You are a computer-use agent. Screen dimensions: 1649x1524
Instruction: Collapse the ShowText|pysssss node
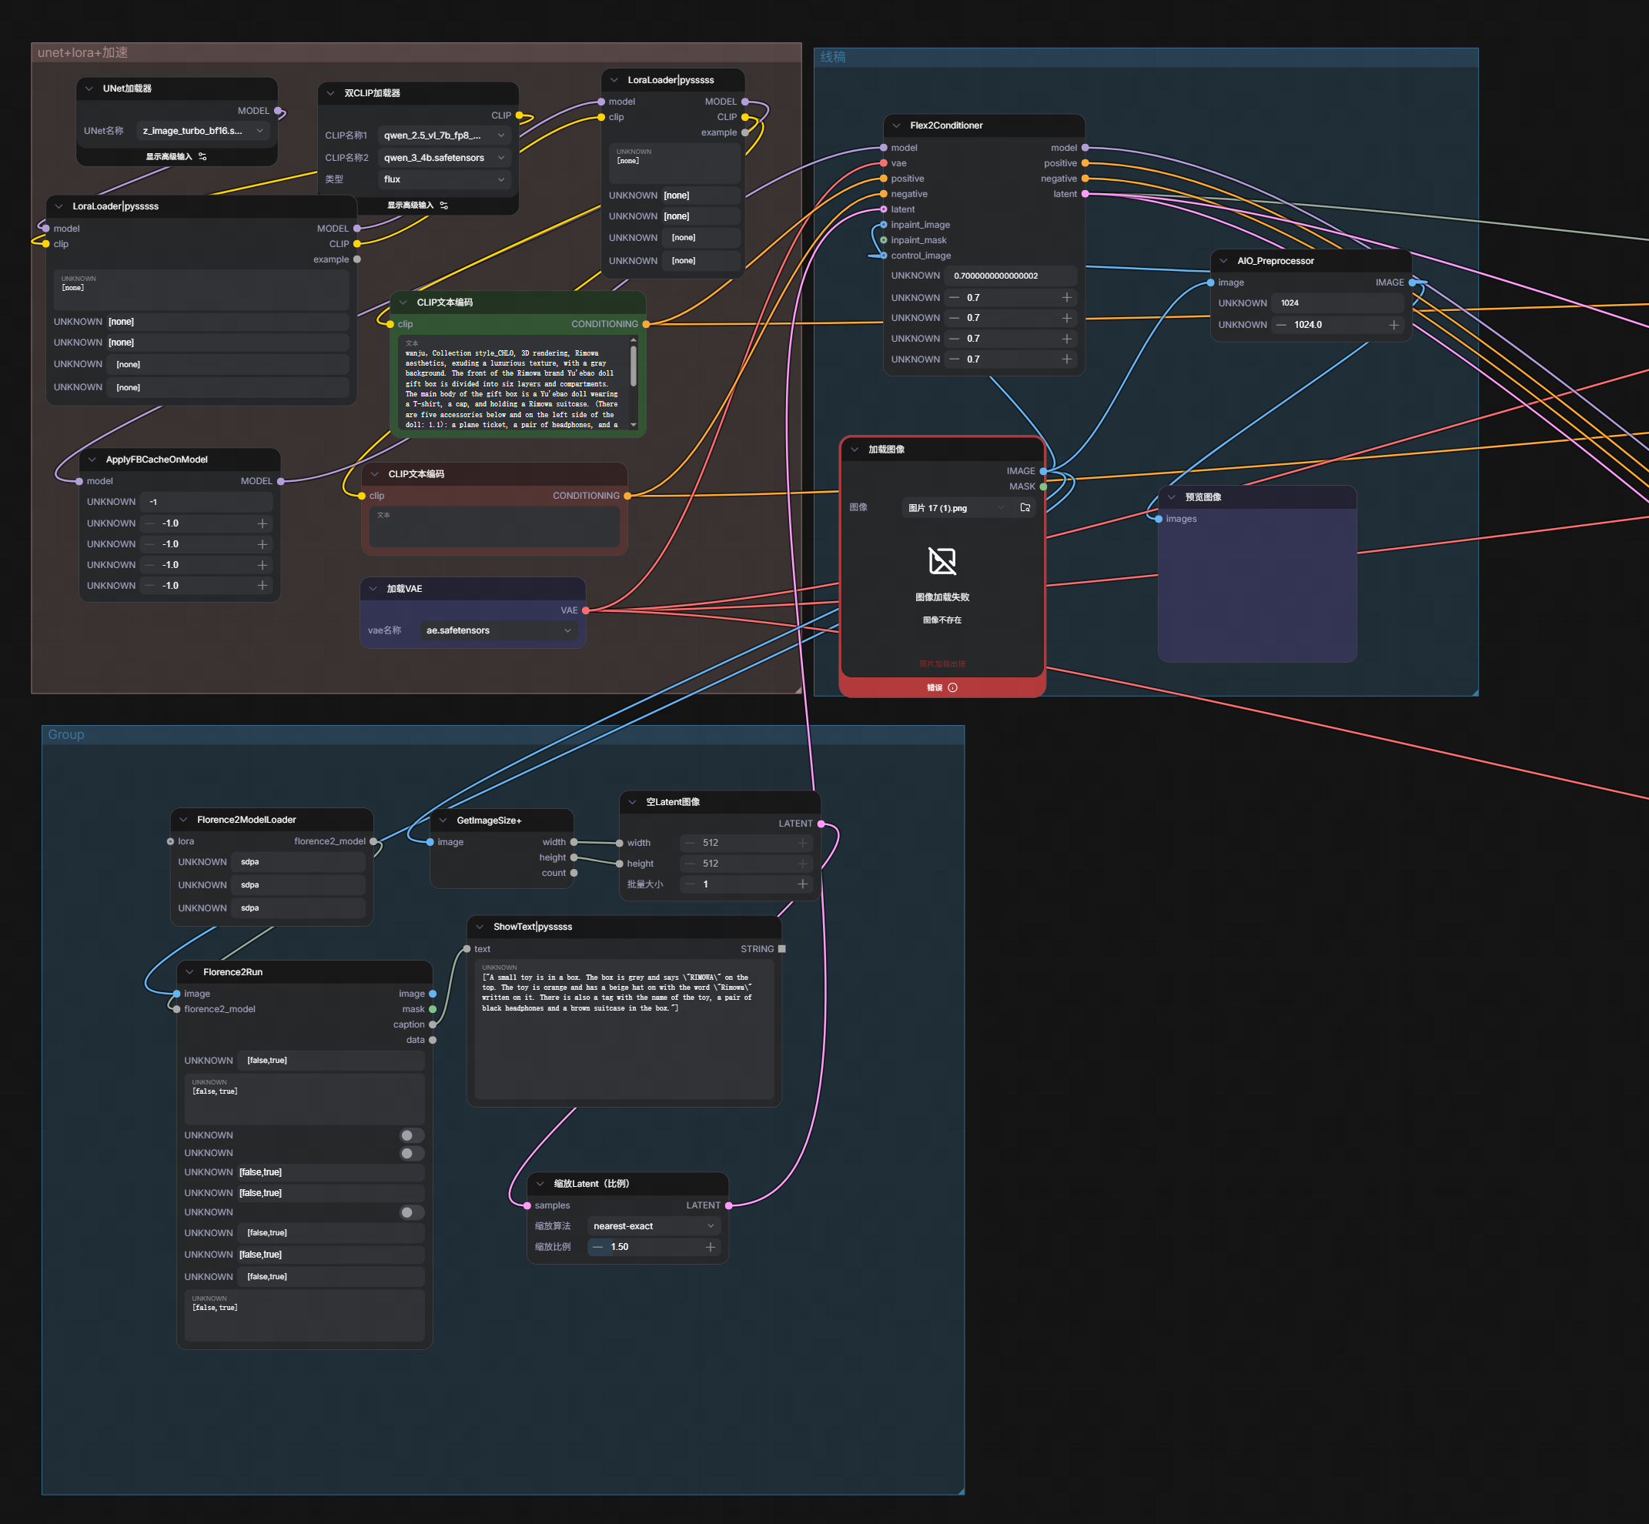tap(480, 927)
